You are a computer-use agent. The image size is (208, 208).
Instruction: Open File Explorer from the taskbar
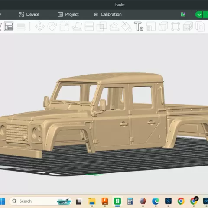click(x=92, y=201)
